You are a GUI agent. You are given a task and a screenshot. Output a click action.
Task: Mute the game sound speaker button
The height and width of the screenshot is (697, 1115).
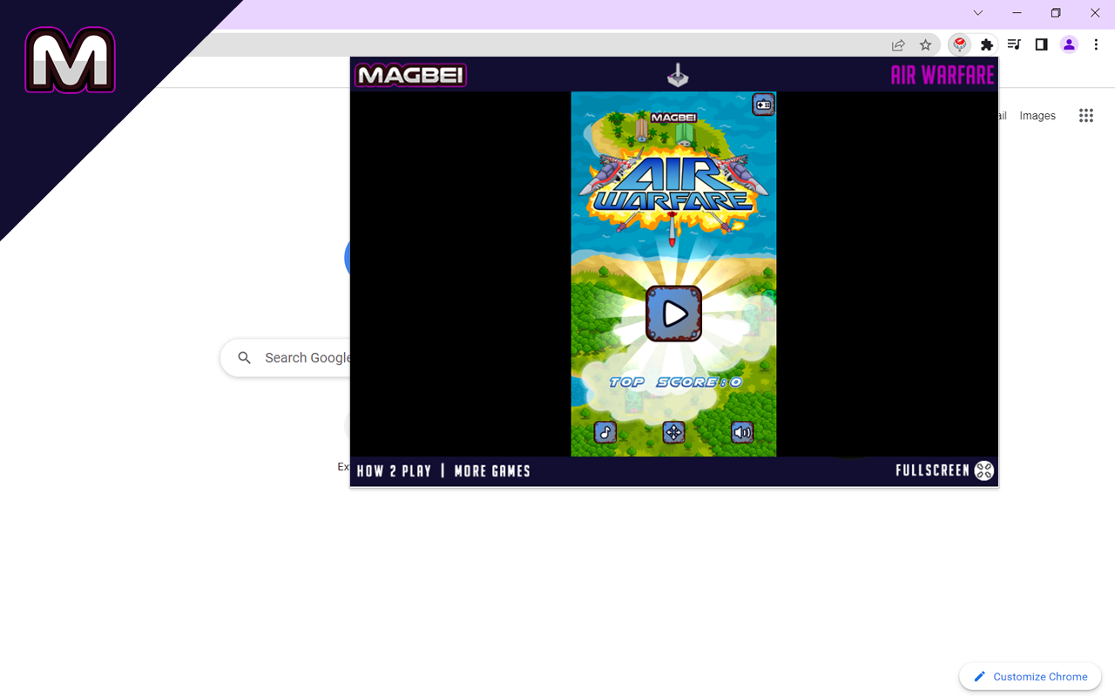click(x=741, y=432)
